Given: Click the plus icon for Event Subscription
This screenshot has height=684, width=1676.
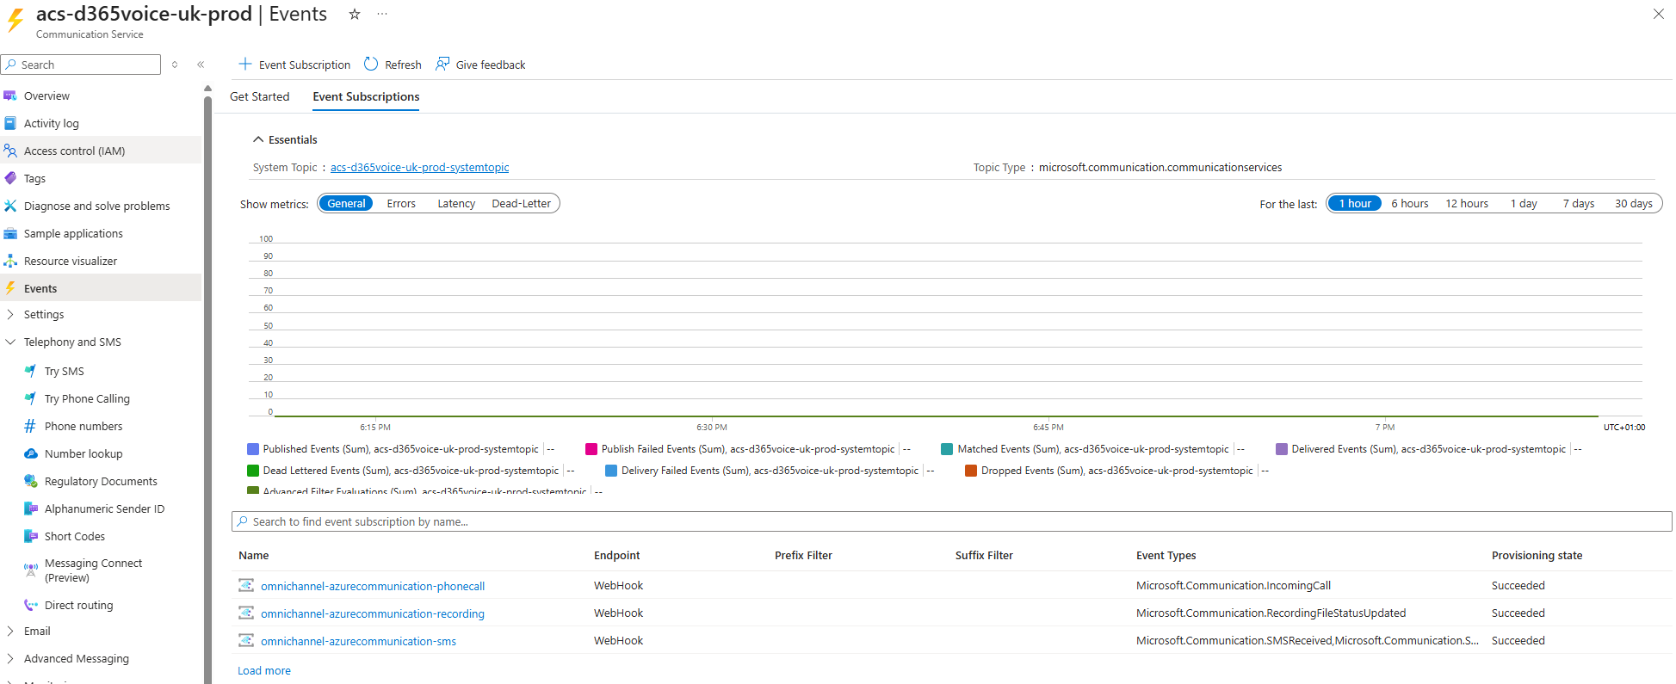Looking at the screenshot, I should point(245,64).
